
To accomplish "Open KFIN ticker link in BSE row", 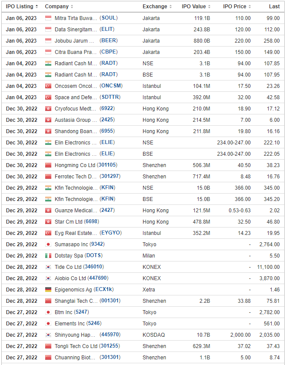I will pos(107,199).
